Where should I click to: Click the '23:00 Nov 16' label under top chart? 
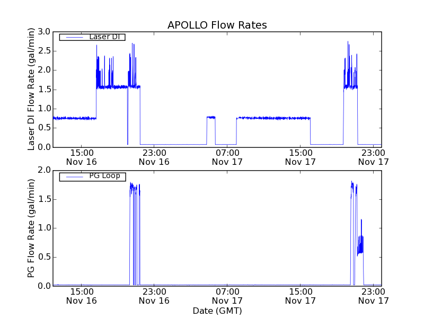tap(154, 157)
